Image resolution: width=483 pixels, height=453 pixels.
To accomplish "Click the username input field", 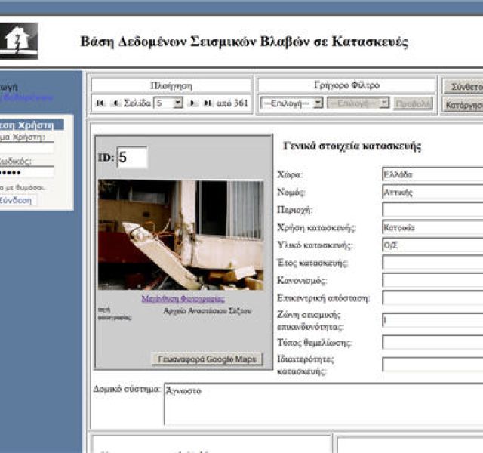I will click(27, 148).
